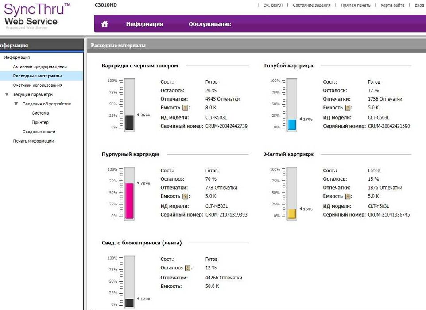Image resolution: width=426 pixels, height=310 pixels.
Task: Open the Информация tab
Action: pyautogui.click(x=144, y=24)
